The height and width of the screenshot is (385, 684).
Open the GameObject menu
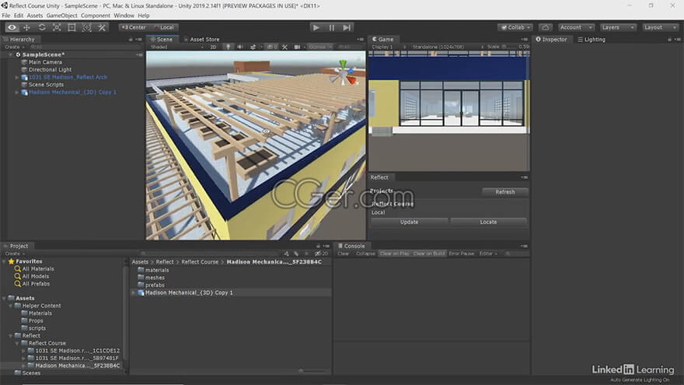(61, 16)
